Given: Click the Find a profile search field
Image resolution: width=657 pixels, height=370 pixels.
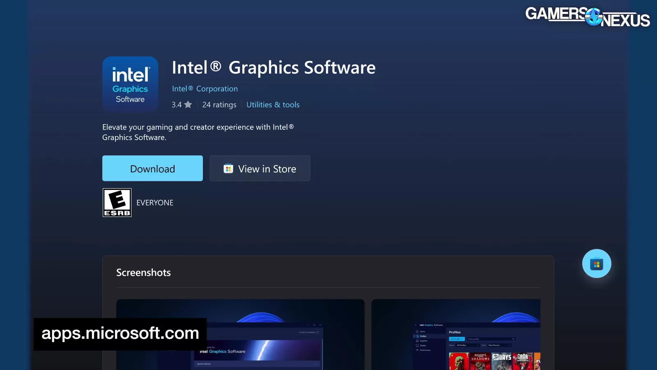Looking at the screenshot, I should pyautogui.click(x=490, y=339).
